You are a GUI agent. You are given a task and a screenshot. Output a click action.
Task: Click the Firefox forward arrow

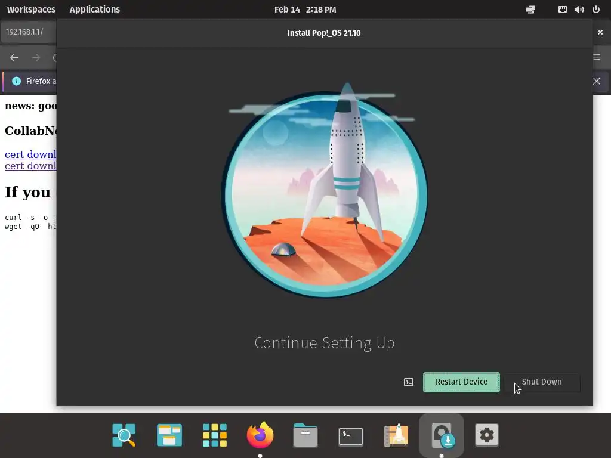click(x=36, y=58)
